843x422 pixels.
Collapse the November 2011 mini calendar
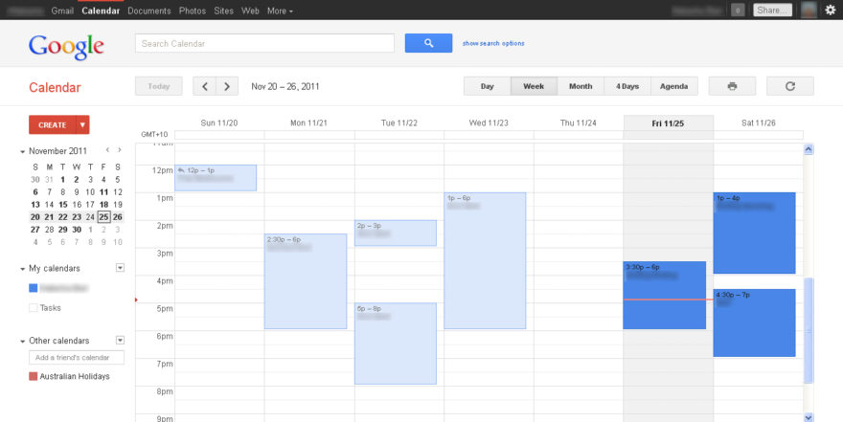click(x=23, y=152)
